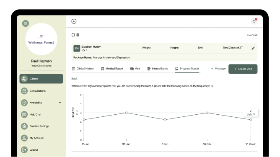Click the Package Name Manage Anxiety text

tap(102, 58)
